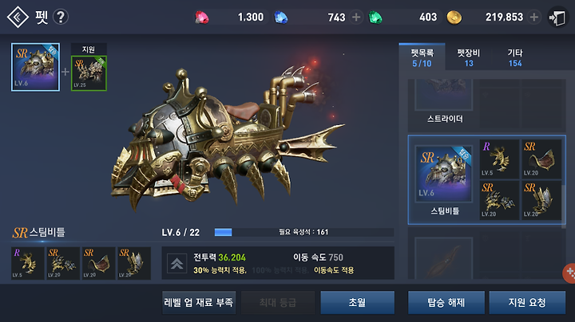Add blue gems with the plus icon
The width and height of the screenshot is (575, 322).
tap(355, 17)
